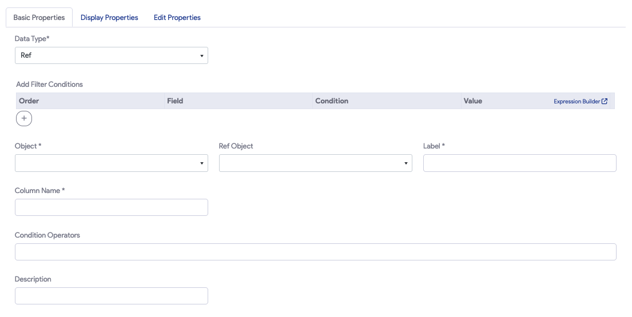
Task: Click the Value column header
Action: tap(473, 101)
